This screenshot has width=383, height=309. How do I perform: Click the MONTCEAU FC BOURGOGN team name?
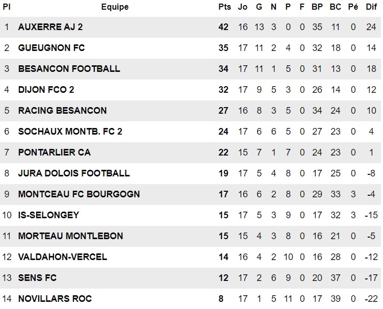(79, 194)
